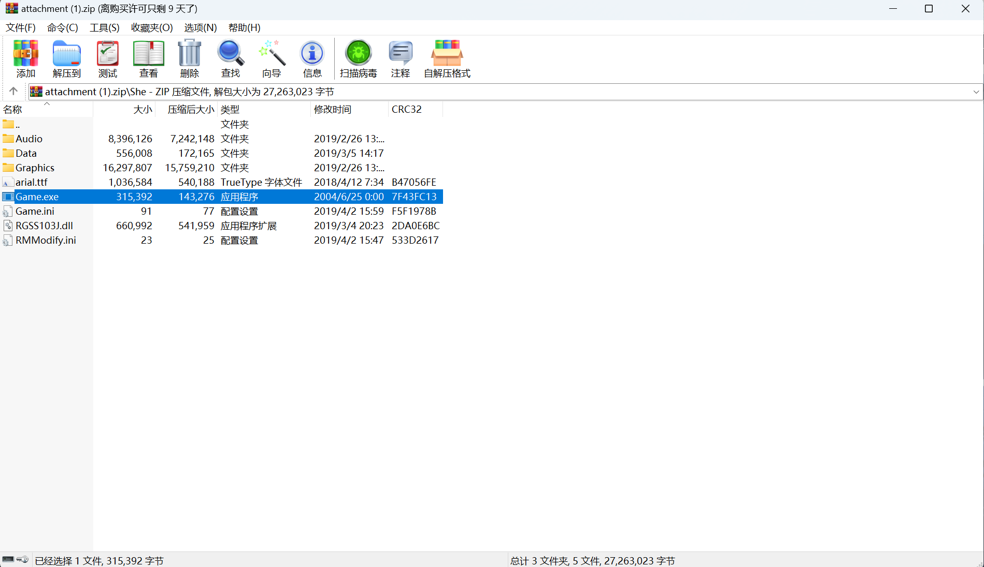
Task: Click the RGSS103J.dll file icon
Action: 8,226
